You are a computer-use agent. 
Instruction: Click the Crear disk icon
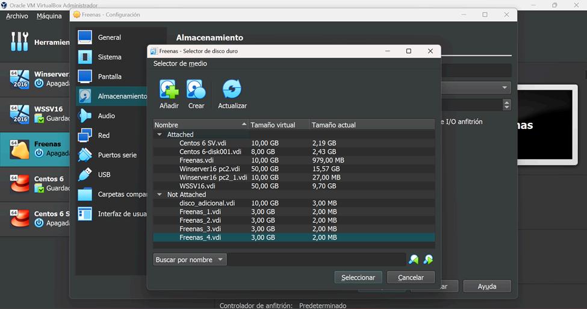[x=196, y=89]
